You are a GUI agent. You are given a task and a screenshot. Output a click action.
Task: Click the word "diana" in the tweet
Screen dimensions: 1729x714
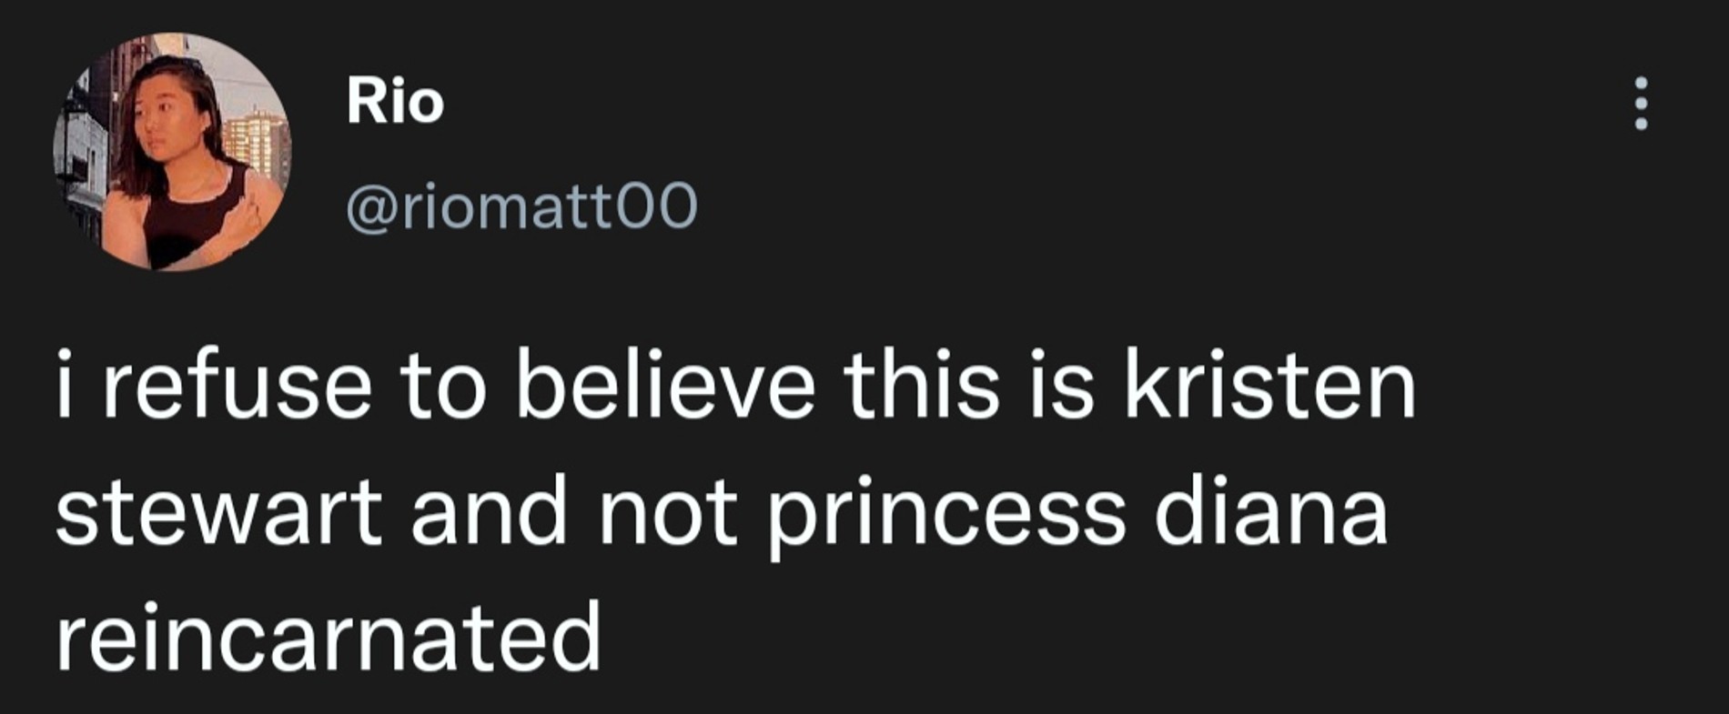click(x=1270, y=511)
